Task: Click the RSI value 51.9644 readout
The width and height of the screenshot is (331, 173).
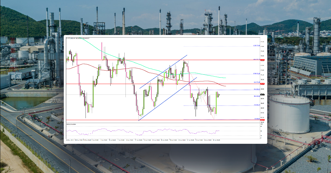Action: coord(73,124)
